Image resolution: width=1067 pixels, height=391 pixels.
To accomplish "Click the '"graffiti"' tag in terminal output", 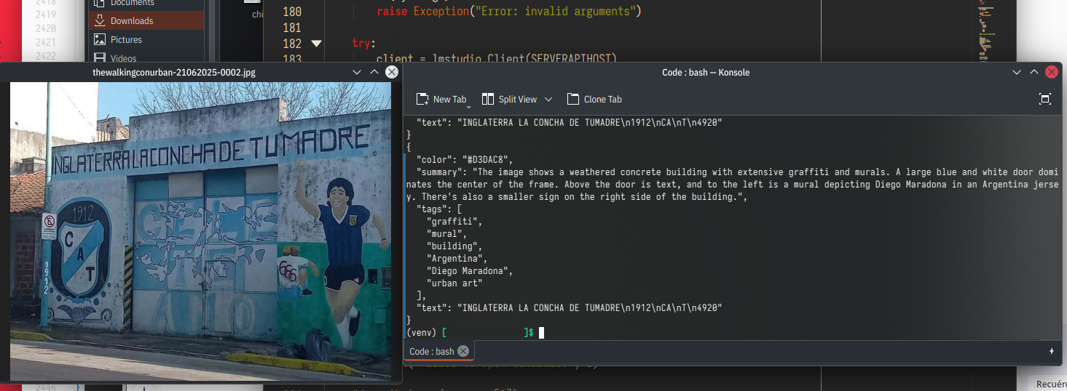I will coord(454,222).
